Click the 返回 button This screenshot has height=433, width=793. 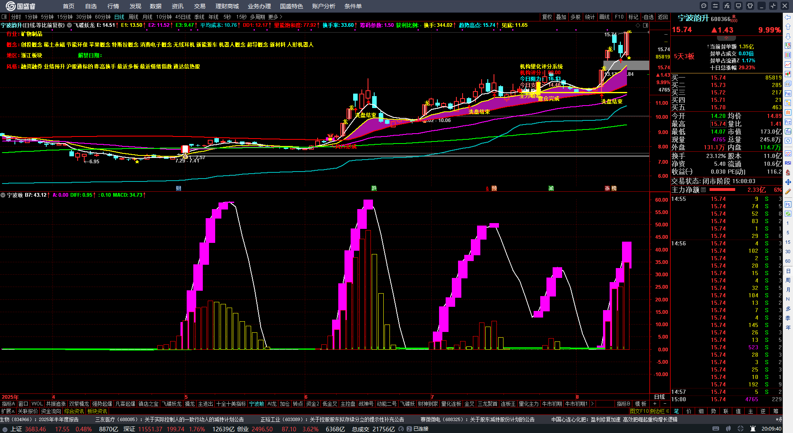(x=663, y=17)
